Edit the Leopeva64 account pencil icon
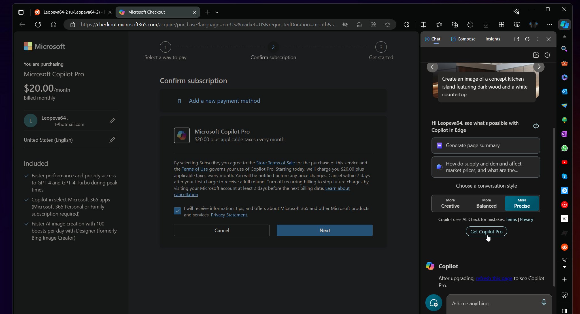580x314 pixels. [x=112, y=121]
